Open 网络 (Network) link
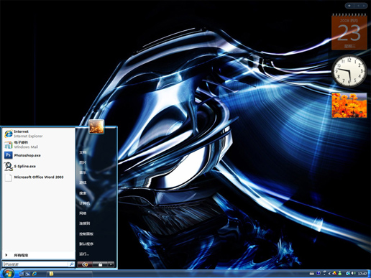Viewport: 371px width, 278px height. [x=83, y=213]
